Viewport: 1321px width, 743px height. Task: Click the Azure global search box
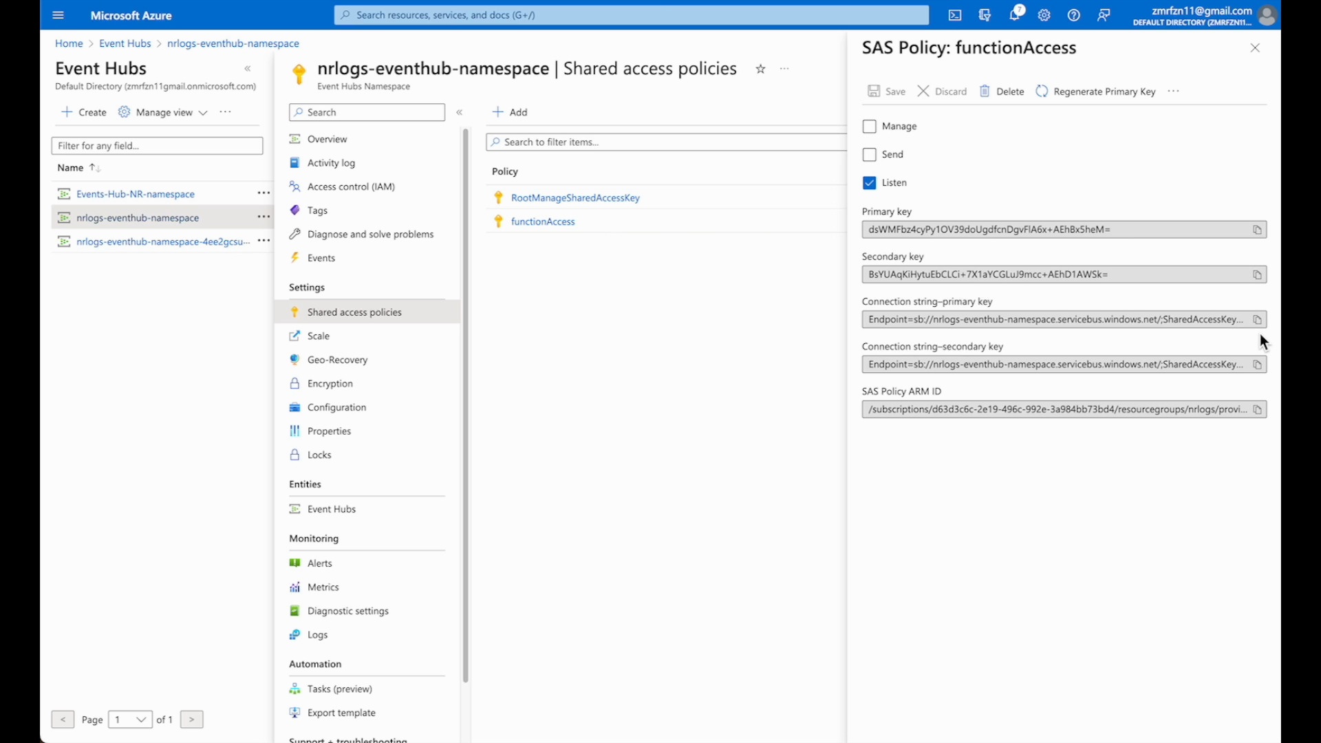(631, 15)
